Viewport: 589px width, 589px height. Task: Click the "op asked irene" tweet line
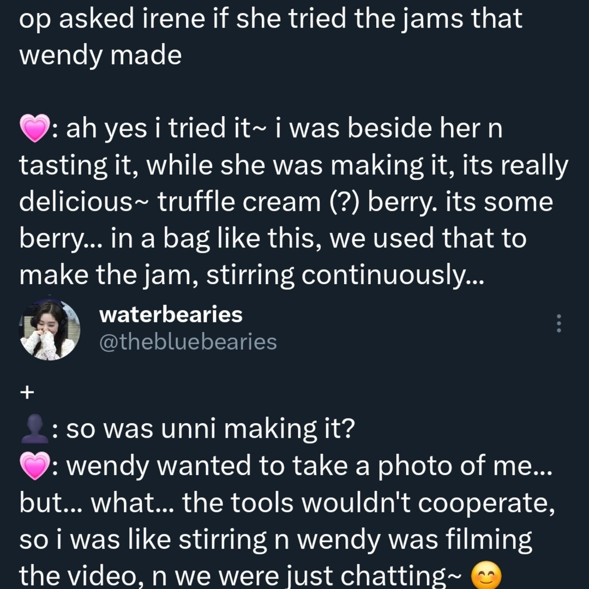click(x=271, y=19)
